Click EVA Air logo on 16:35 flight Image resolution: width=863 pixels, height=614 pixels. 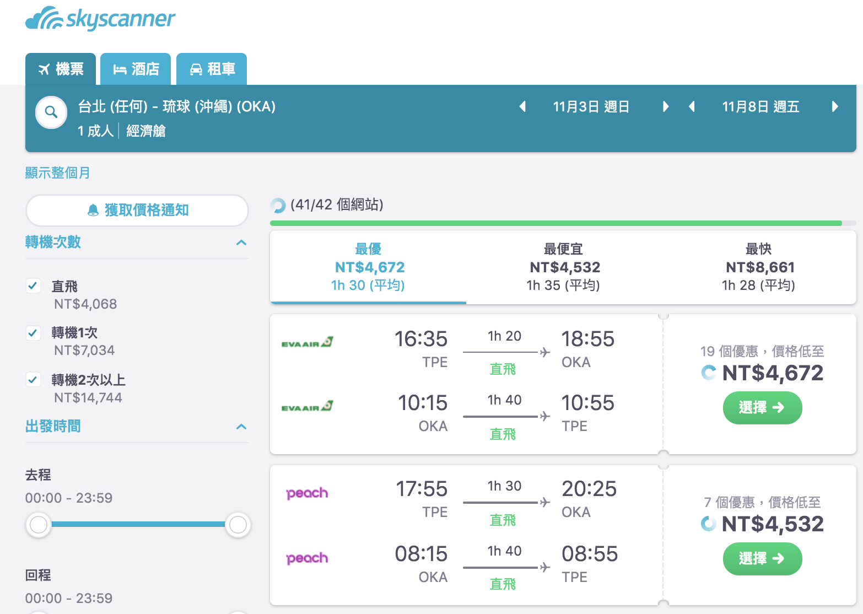click(x=307, y=342)
